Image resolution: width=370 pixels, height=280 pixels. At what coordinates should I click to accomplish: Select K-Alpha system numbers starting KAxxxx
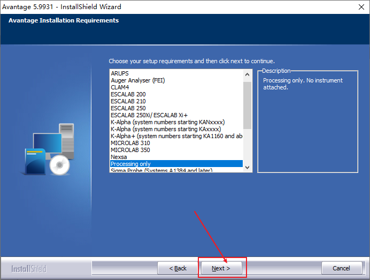(176, 129)
